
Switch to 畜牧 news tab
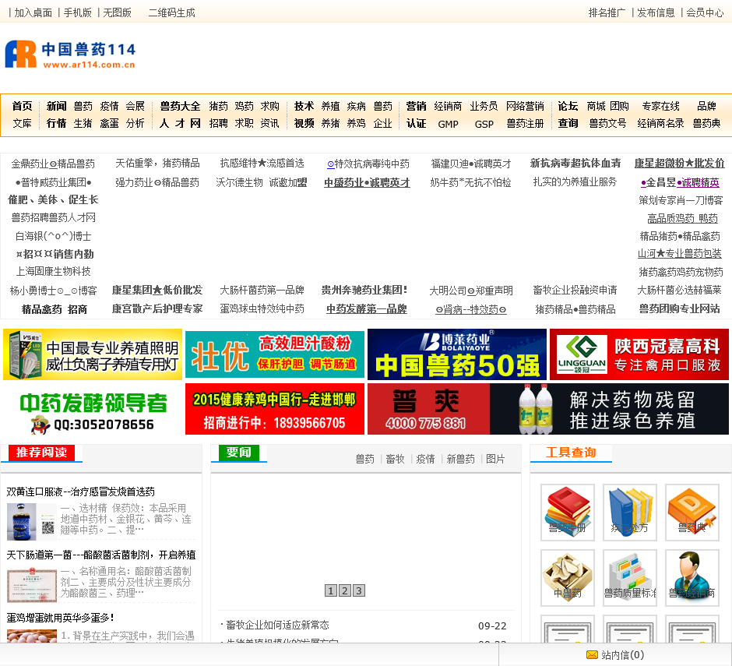tap(395, 459)
